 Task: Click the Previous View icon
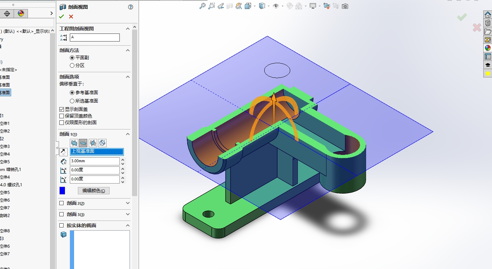[x=221, y=6]
